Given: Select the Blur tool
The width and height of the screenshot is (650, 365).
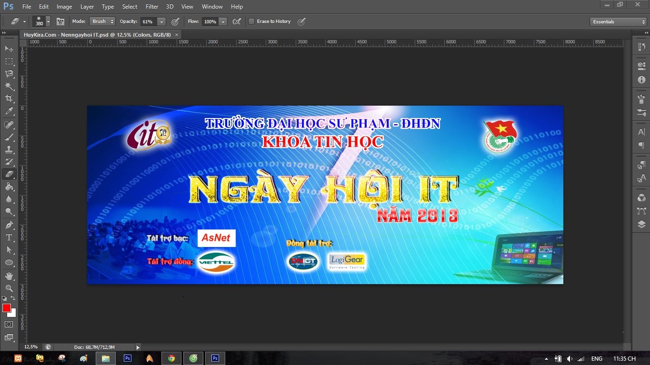Looking at the screenshot, I should tap(9, 199).
